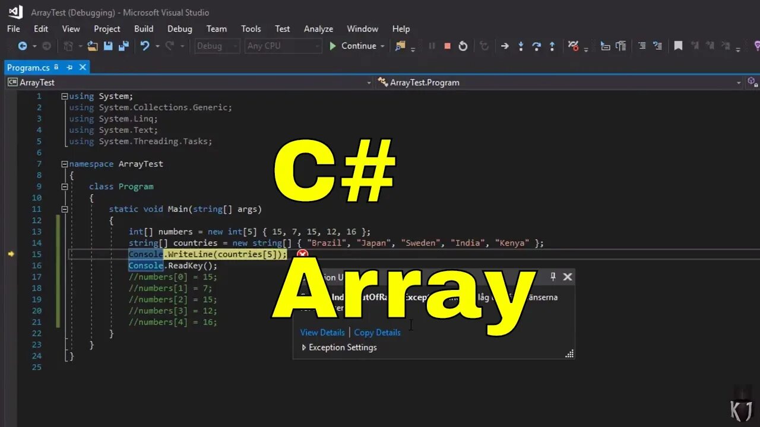Open the Tools menu
760x427 pixels.
pyautogui.click(x=251, y=28)
